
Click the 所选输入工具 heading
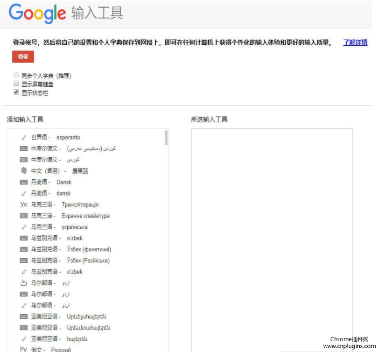point(209,120)
